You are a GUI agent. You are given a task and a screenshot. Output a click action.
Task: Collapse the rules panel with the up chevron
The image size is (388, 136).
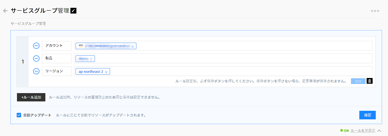click(x=379, y=131)
